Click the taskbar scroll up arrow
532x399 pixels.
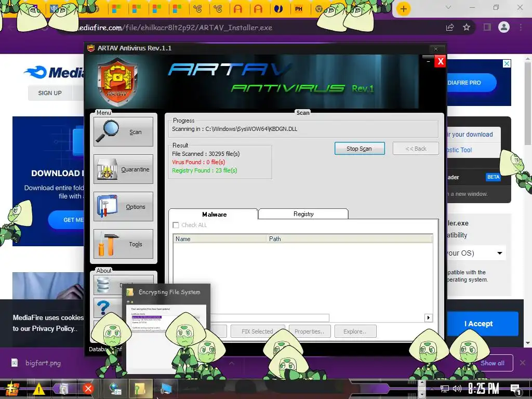coord(421,383)
